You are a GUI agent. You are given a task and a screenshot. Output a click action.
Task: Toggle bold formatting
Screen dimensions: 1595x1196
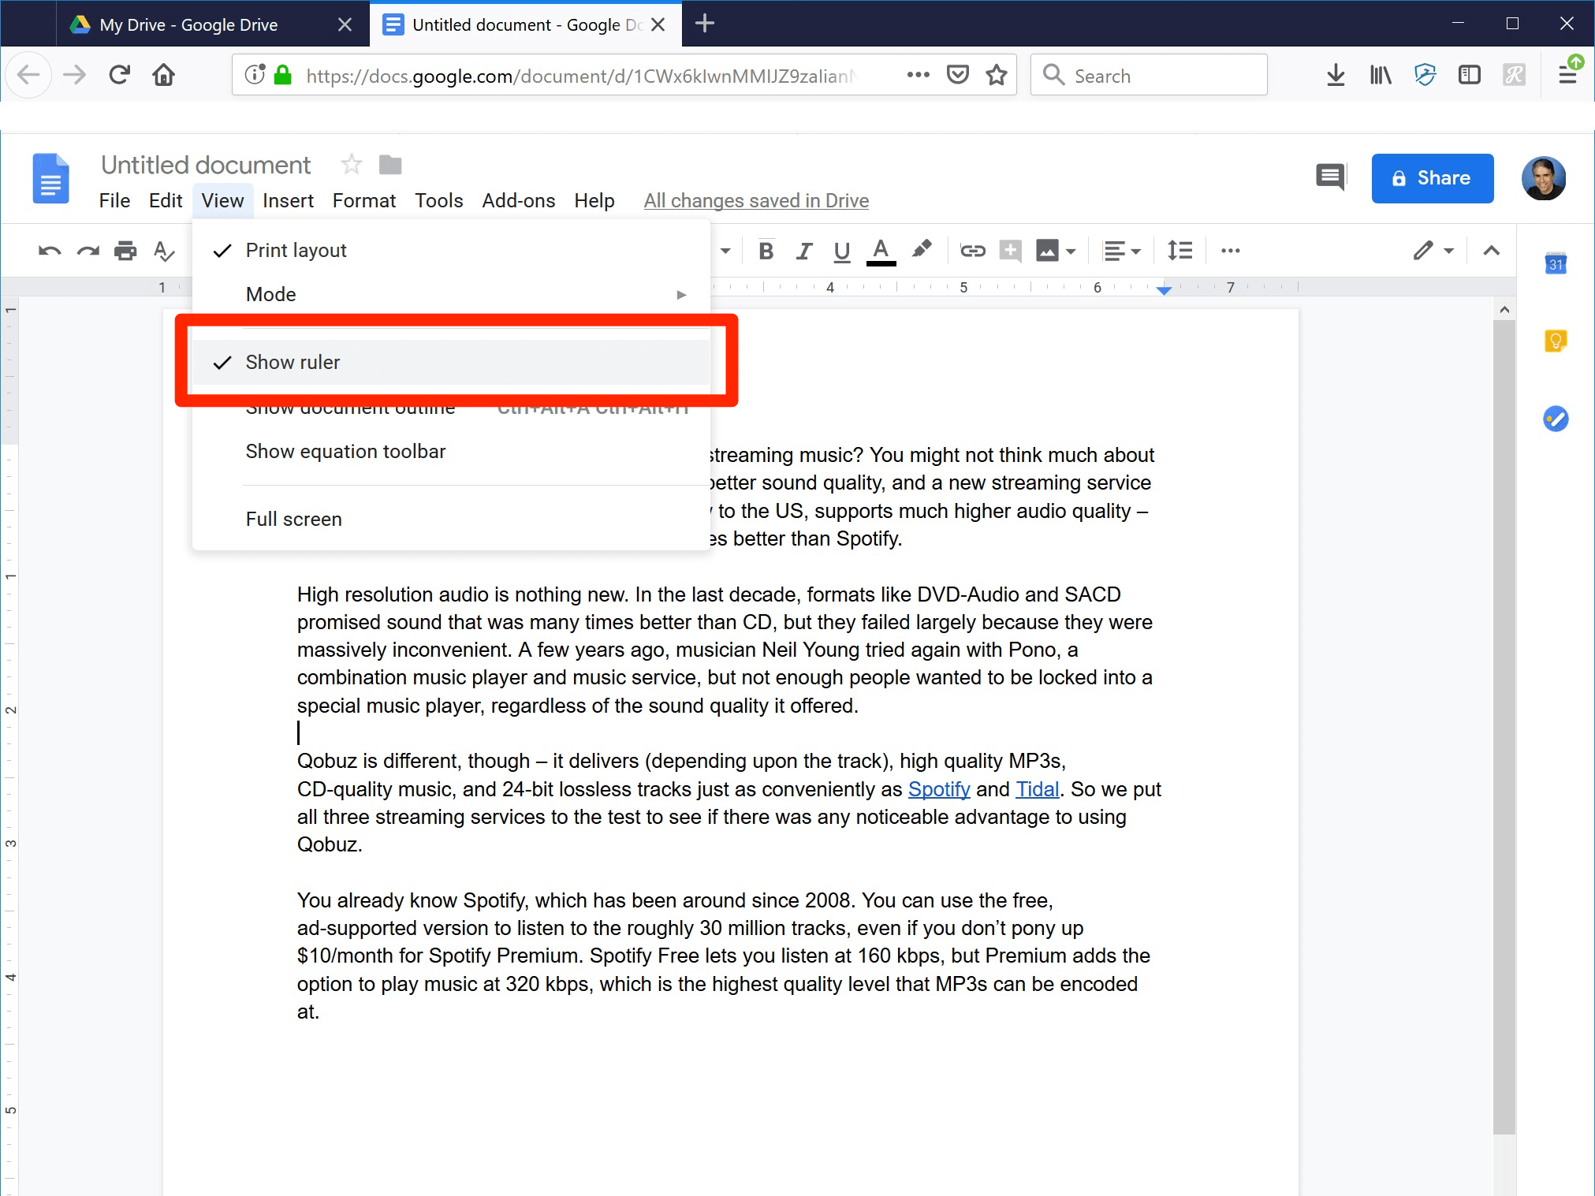[x=766, y=251]
